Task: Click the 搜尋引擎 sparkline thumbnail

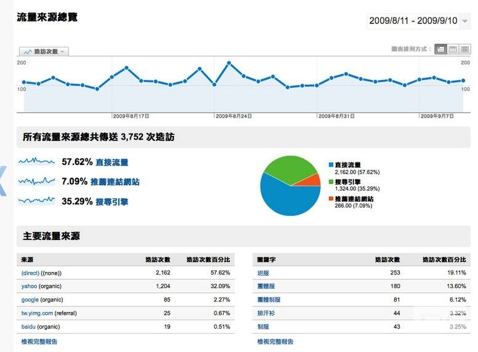Action: point(36,201)
